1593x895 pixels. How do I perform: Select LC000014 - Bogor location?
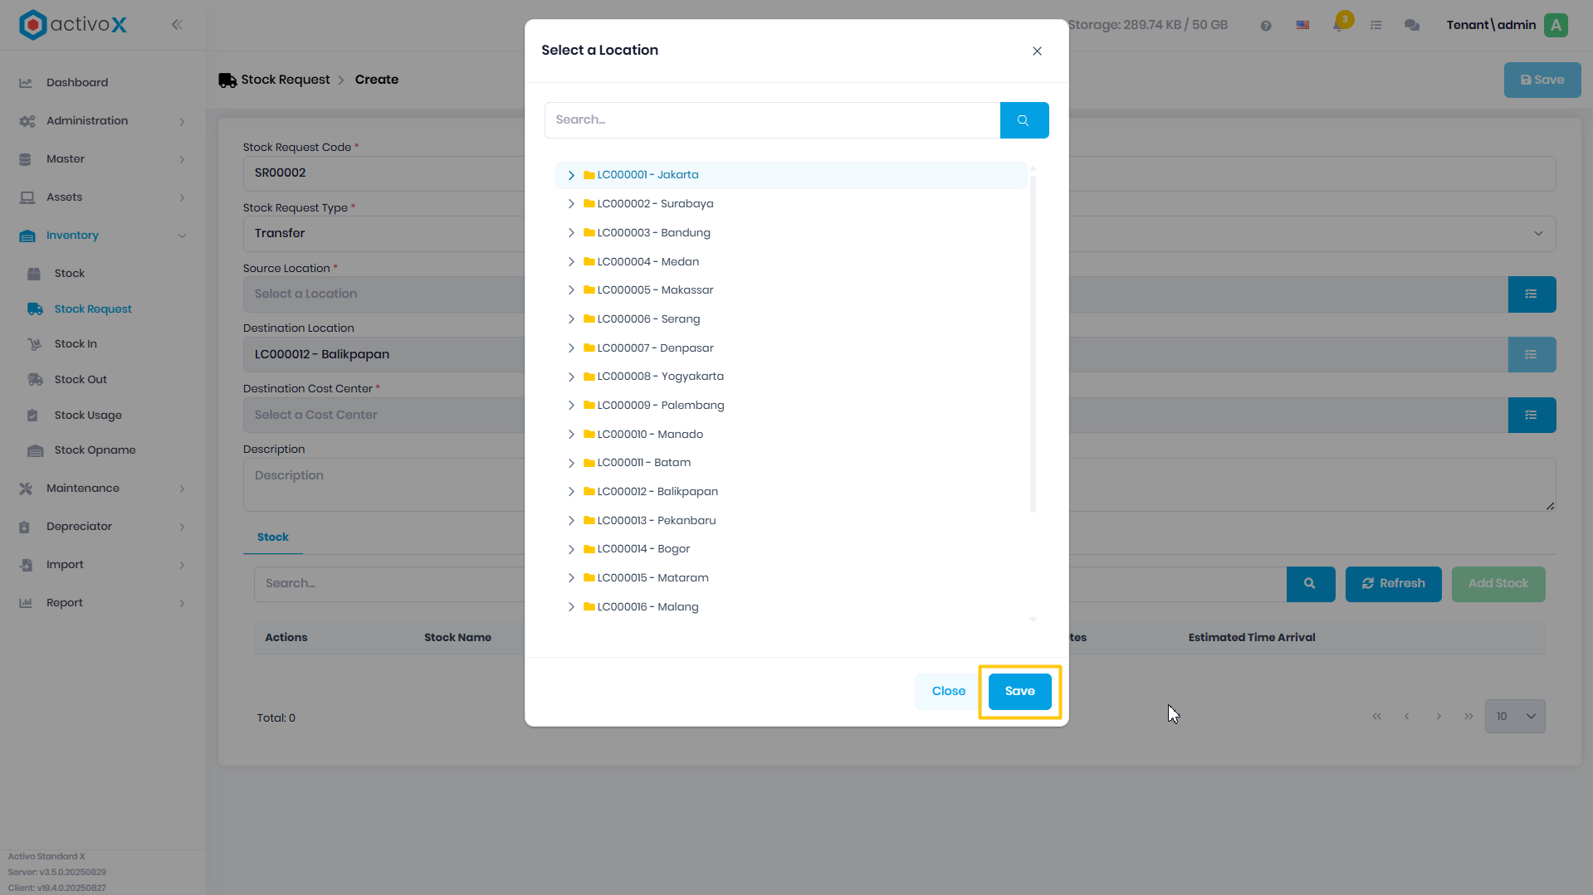tap(643, 549)
